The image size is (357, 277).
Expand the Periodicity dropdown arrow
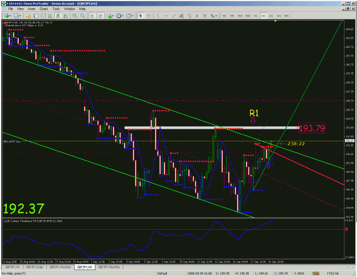[122, 16]
